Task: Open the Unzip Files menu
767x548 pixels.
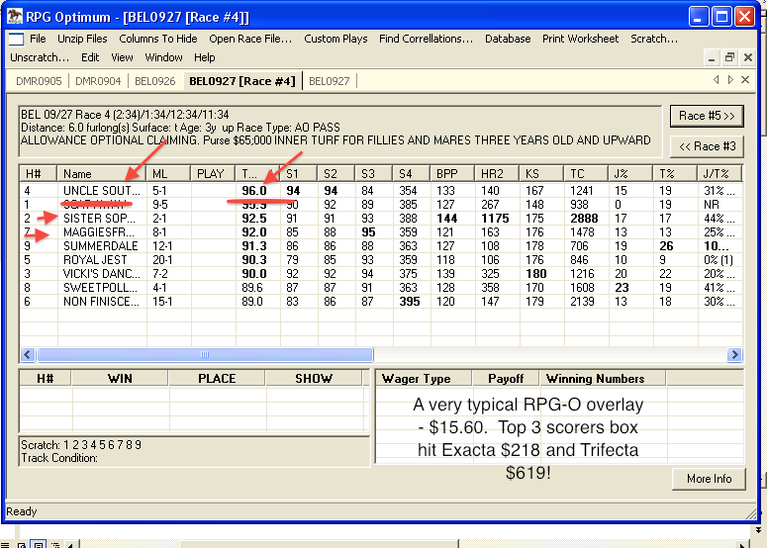Action: 82,39
